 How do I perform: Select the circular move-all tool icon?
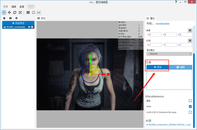pyautogui.click(x=4, y=12)
